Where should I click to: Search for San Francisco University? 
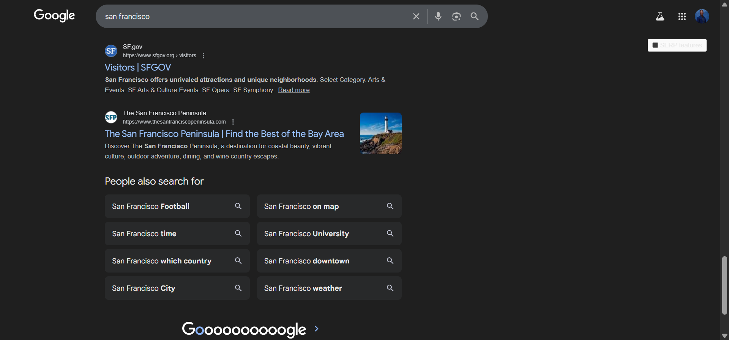click(329, 233)
